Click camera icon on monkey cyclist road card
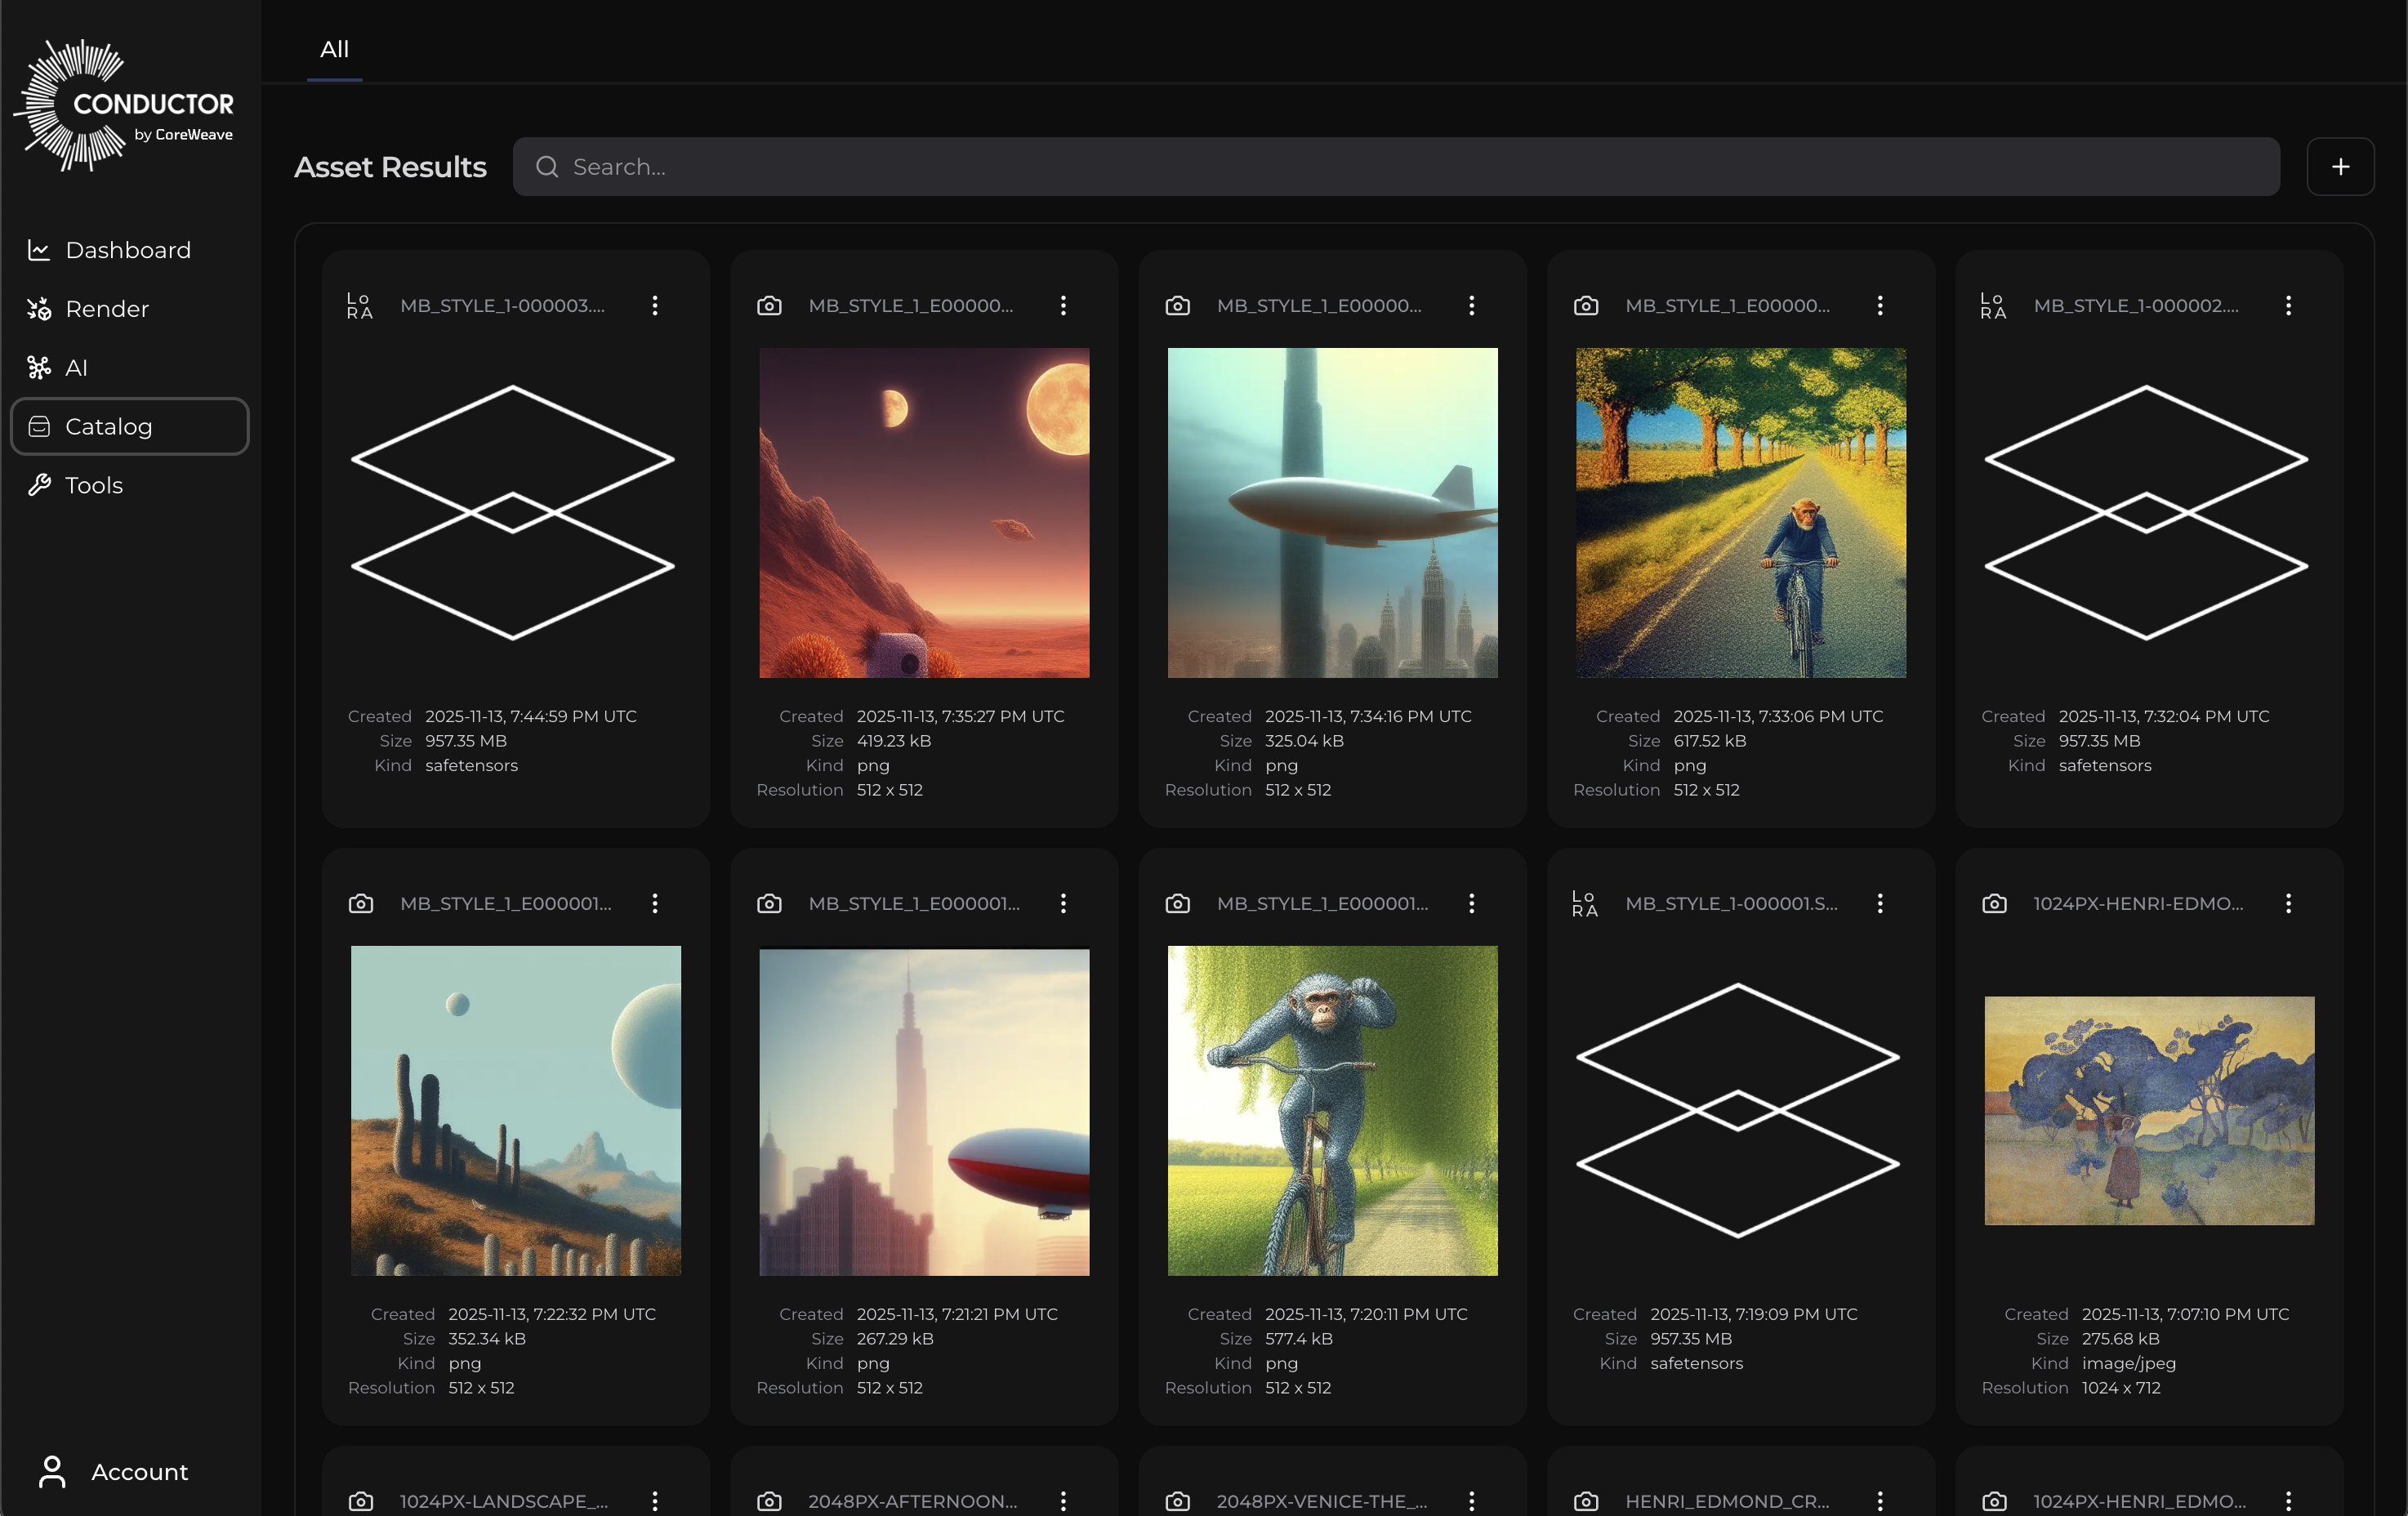 (1586, 306)
